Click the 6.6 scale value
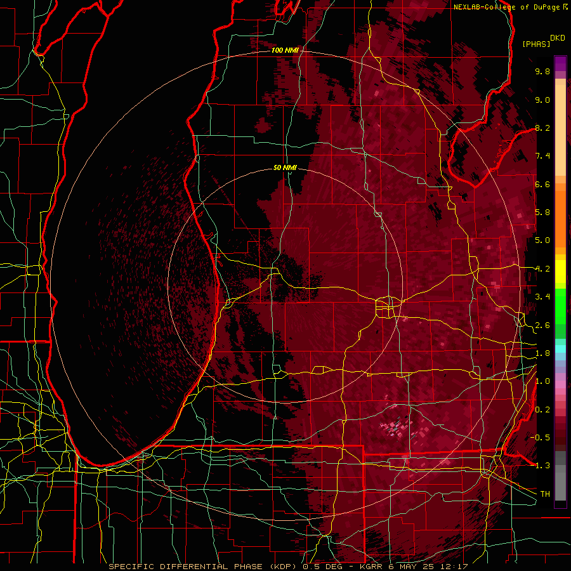The image size is (571, 571). (542, 185)
